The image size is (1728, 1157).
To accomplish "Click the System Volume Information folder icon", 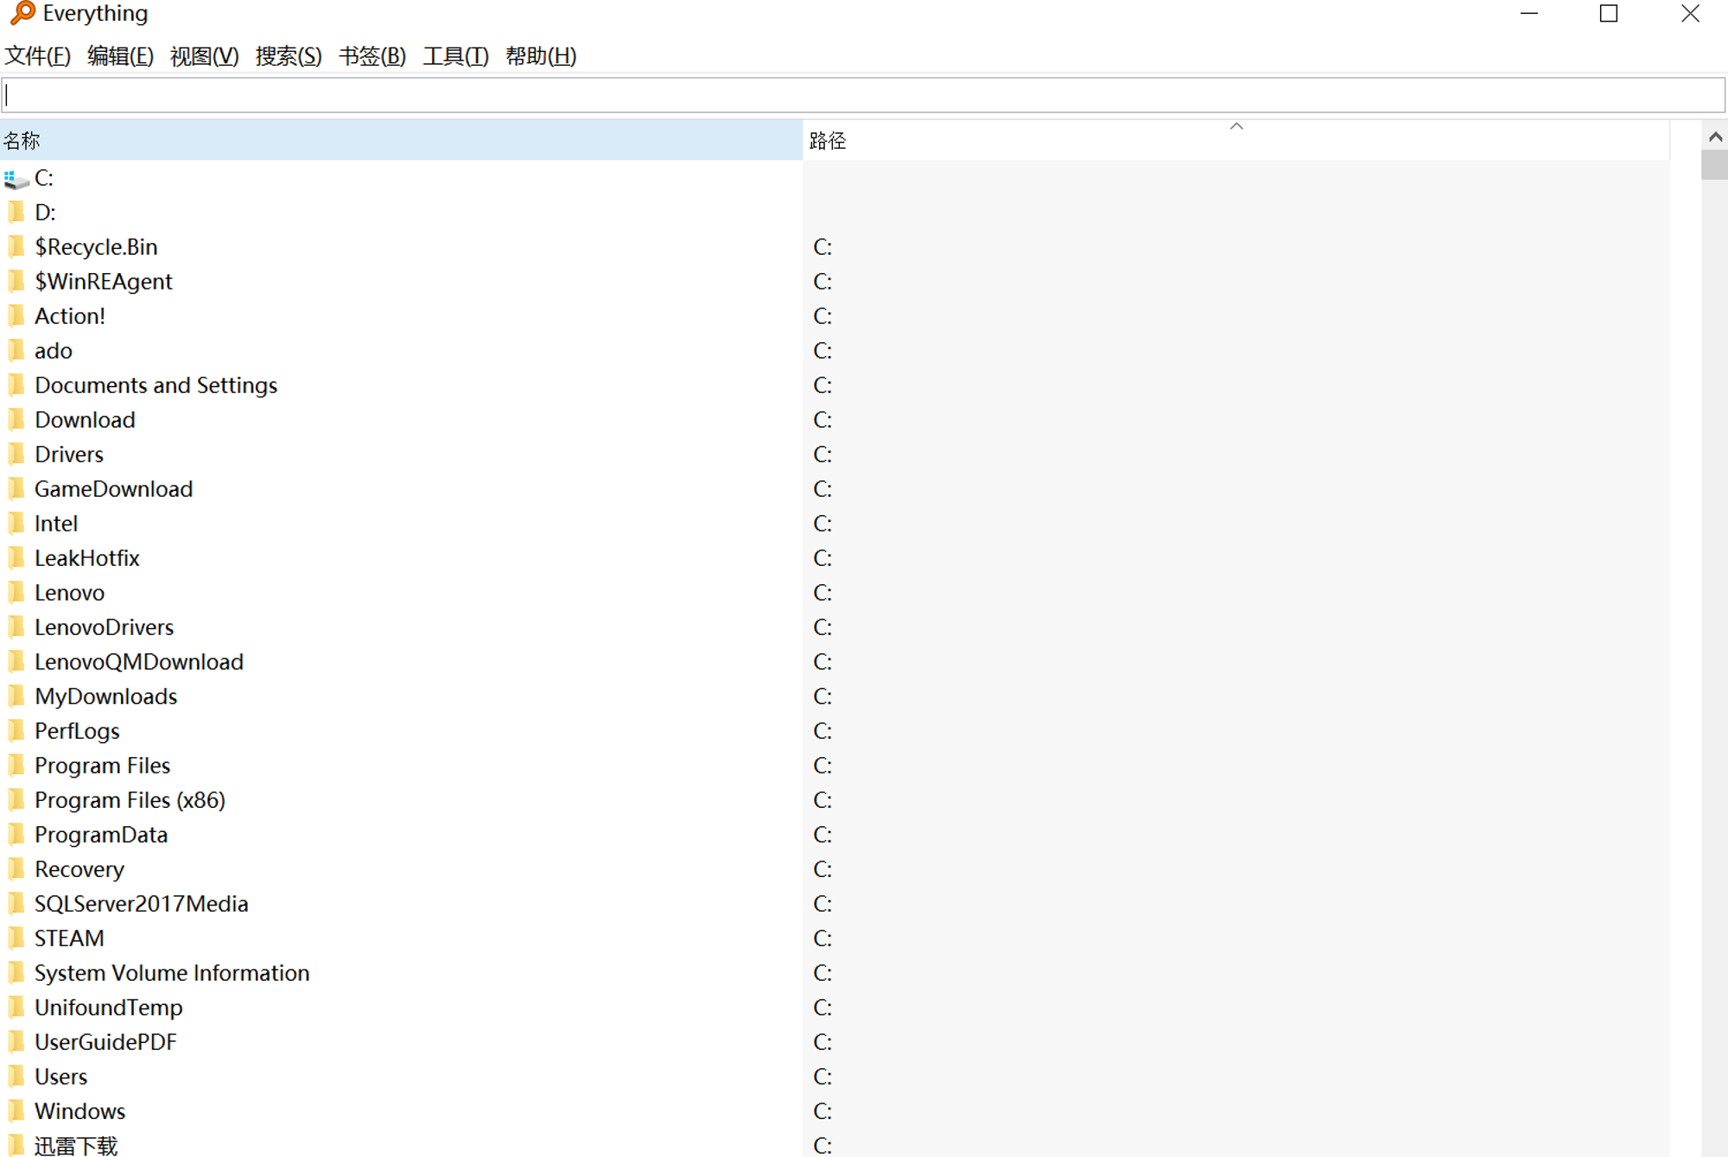I will coord(16,972).
